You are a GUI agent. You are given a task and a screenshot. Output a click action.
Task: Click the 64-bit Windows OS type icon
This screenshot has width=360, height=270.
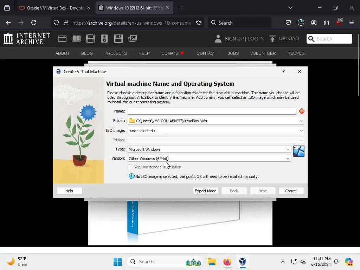pos(299,151)
